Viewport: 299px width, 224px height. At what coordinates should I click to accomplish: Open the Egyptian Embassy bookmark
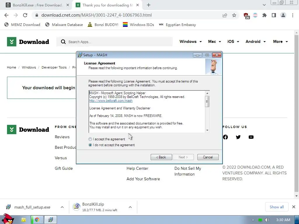tap(177, 25)
